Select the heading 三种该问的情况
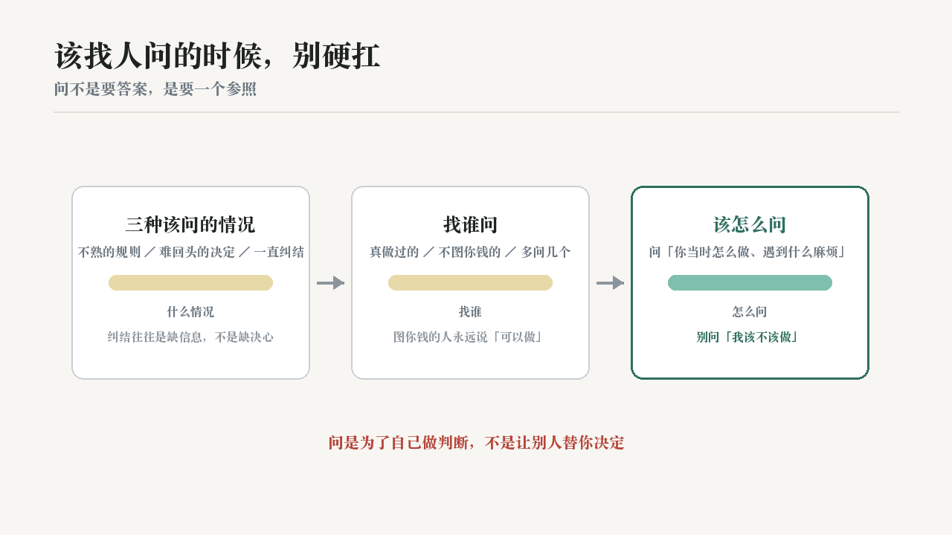 coord(190,224)
